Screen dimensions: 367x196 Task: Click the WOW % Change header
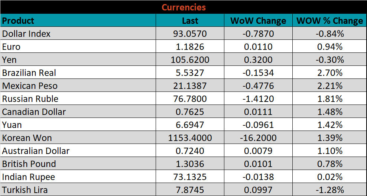coord(329,20)
